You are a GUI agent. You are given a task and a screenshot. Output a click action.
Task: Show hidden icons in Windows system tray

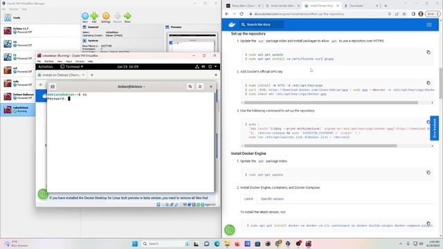pyautogui.click(x=400, y=243)
